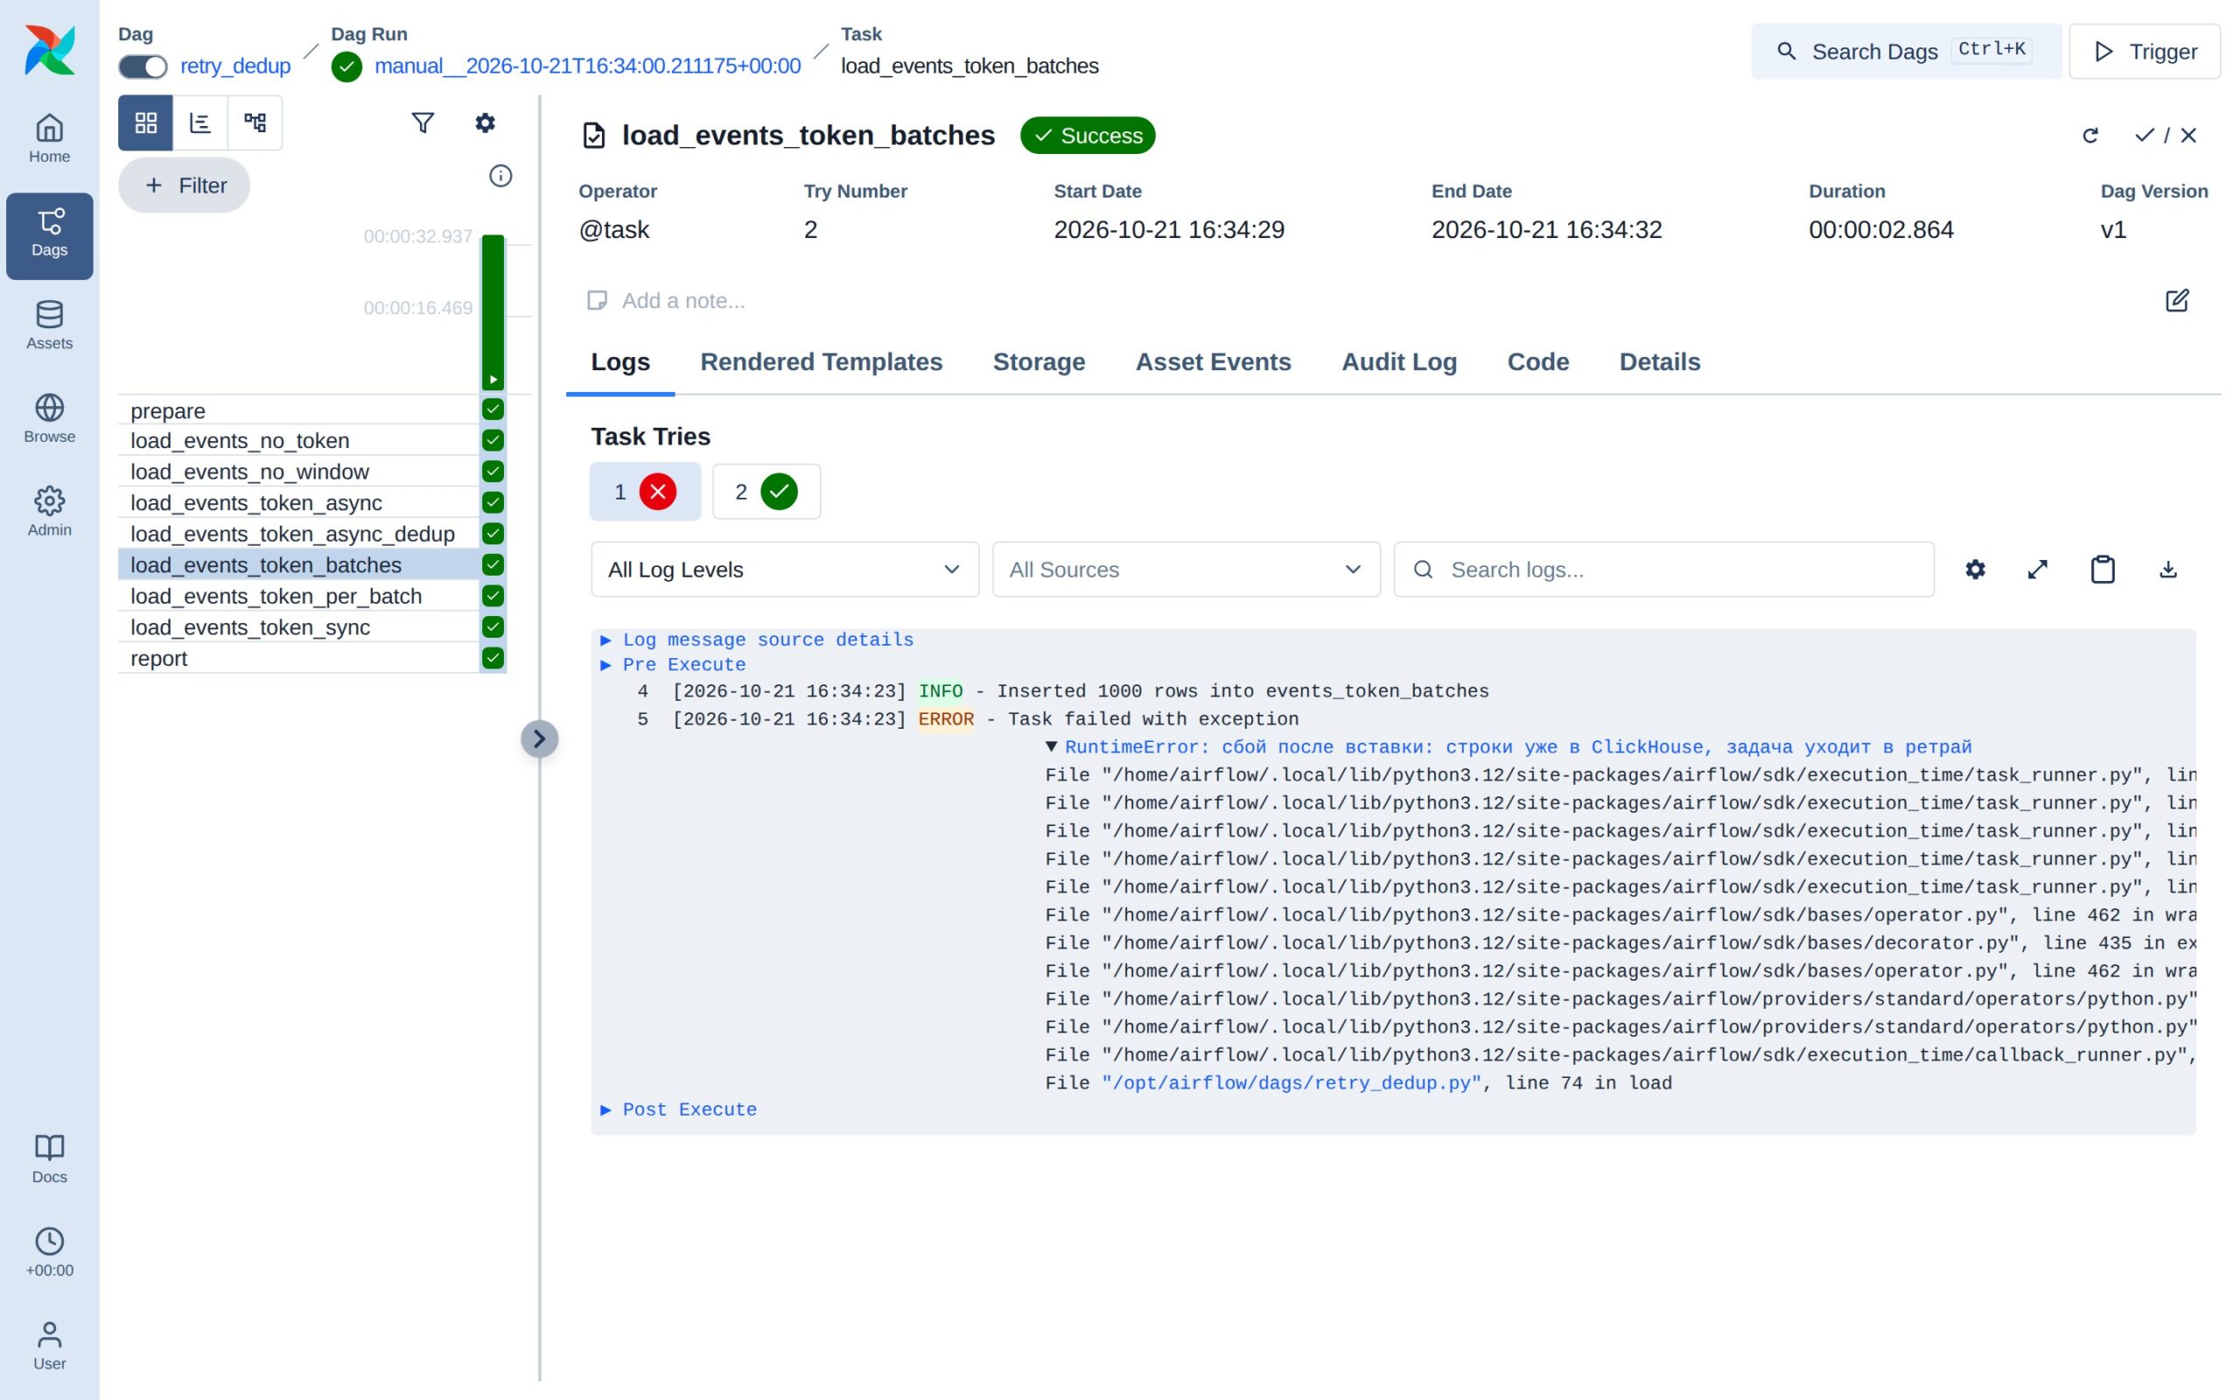Open the All Log Levels dropdown
The image size is (2240, 1400).
click(x=785, y=570)
